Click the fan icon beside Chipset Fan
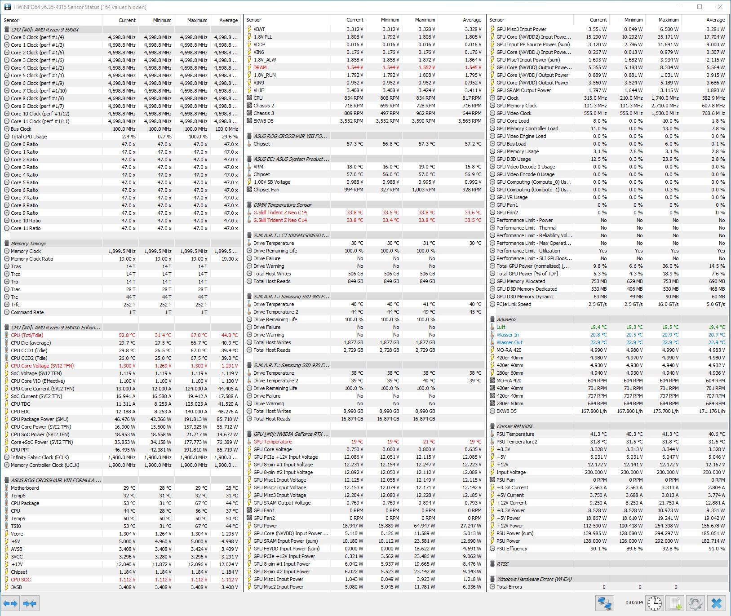 pos(249,190)
